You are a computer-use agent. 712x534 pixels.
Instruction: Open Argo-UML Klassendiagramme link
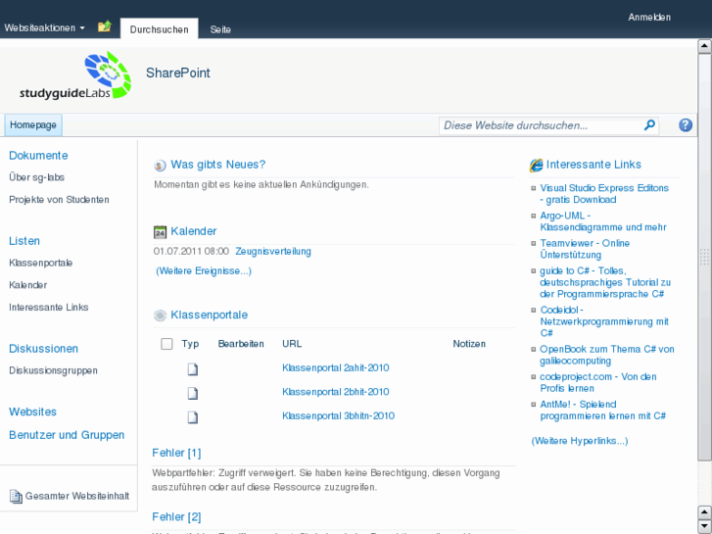(x=603, y=221)
